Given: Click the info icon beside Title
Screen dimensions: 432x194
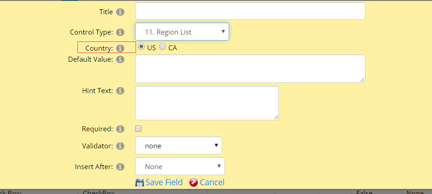Looking at the screenshot, I should click(x=120, y=12).
